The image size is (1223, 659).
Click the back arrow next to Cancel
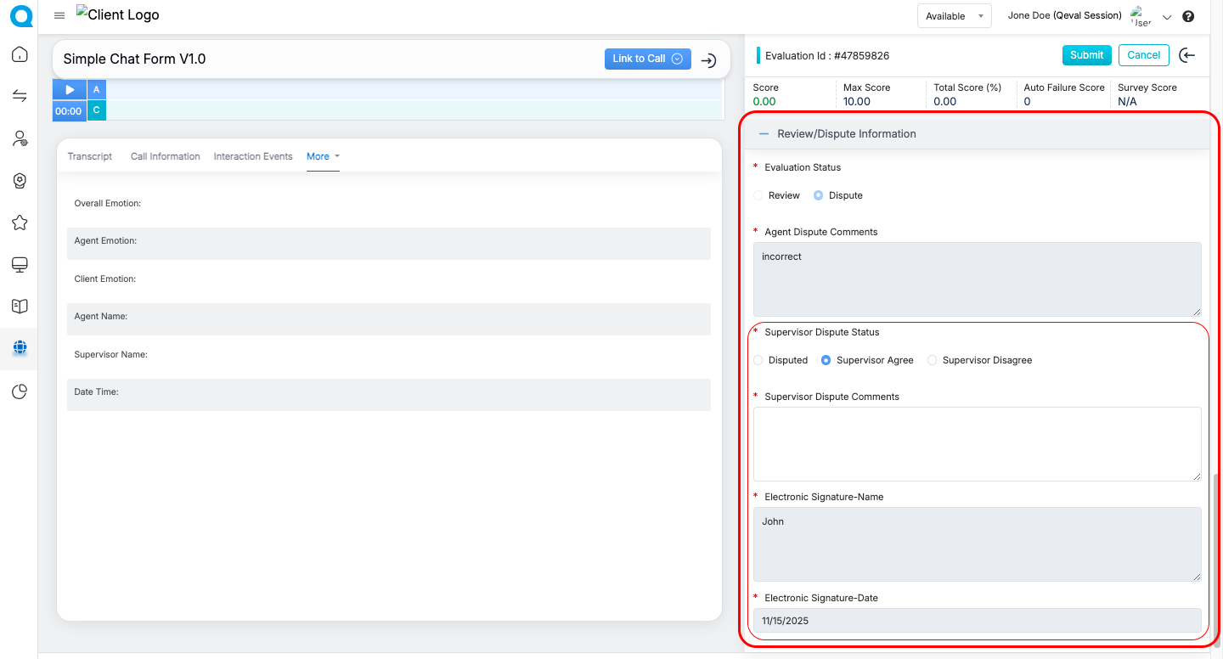pyautogui.click(x=1187, y=55)
